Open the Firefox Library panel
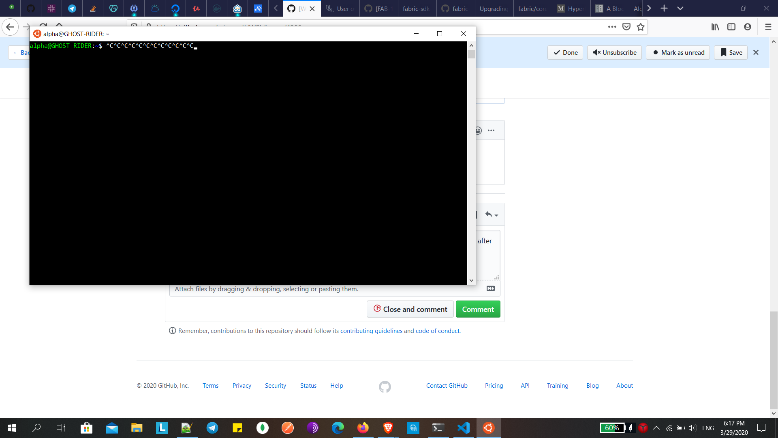778x438 pixels. (x=715, y=27)
